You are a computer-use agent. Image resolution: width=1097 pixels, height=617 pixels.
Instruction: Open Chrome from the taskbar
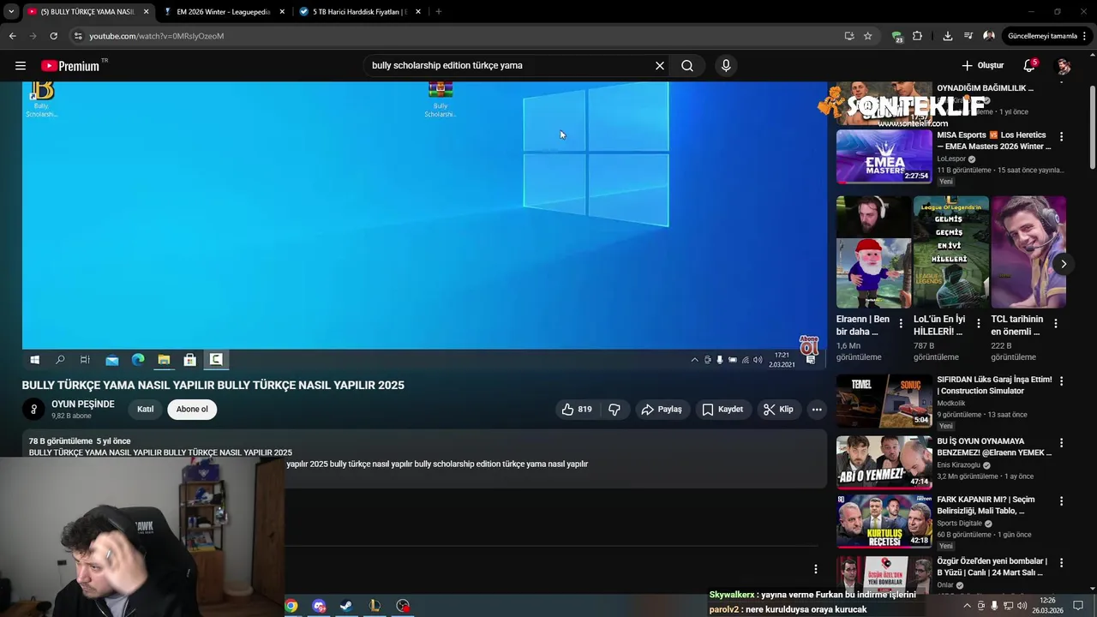pyautogui.click(x=291, y=606)
